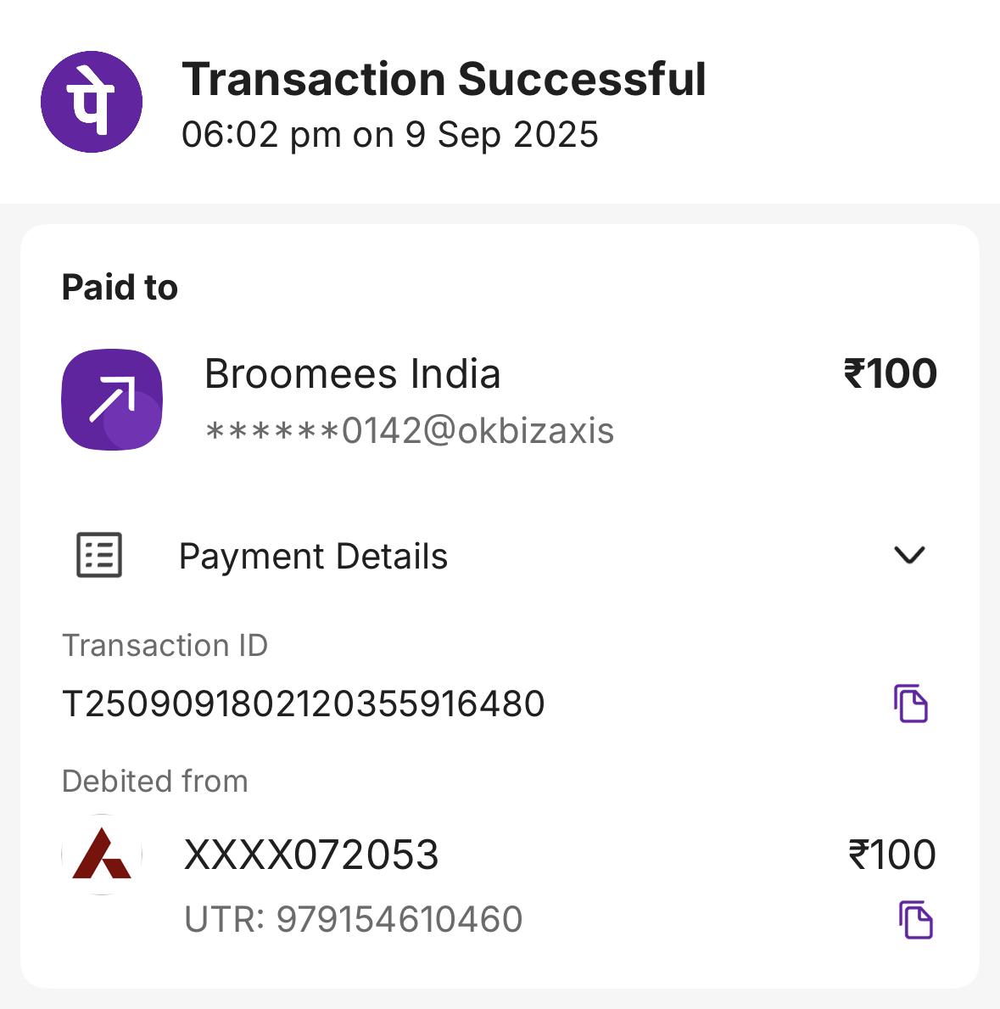
Task: Click the purple arrow payment icon
Action: click(112, 400)
